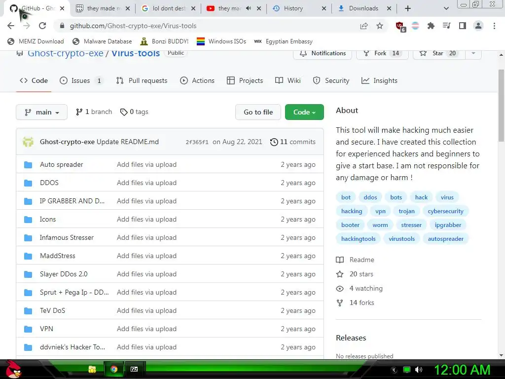View commit history clock icon
This screenshot has width=505, height=379.
pos(274,142)
